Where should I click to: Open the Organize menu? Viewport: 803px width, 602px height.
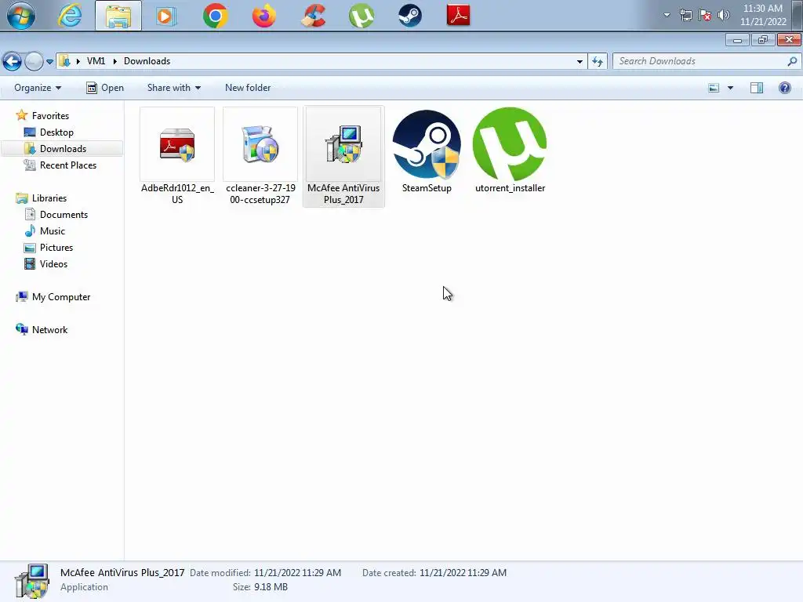click(x=38, y=88)
